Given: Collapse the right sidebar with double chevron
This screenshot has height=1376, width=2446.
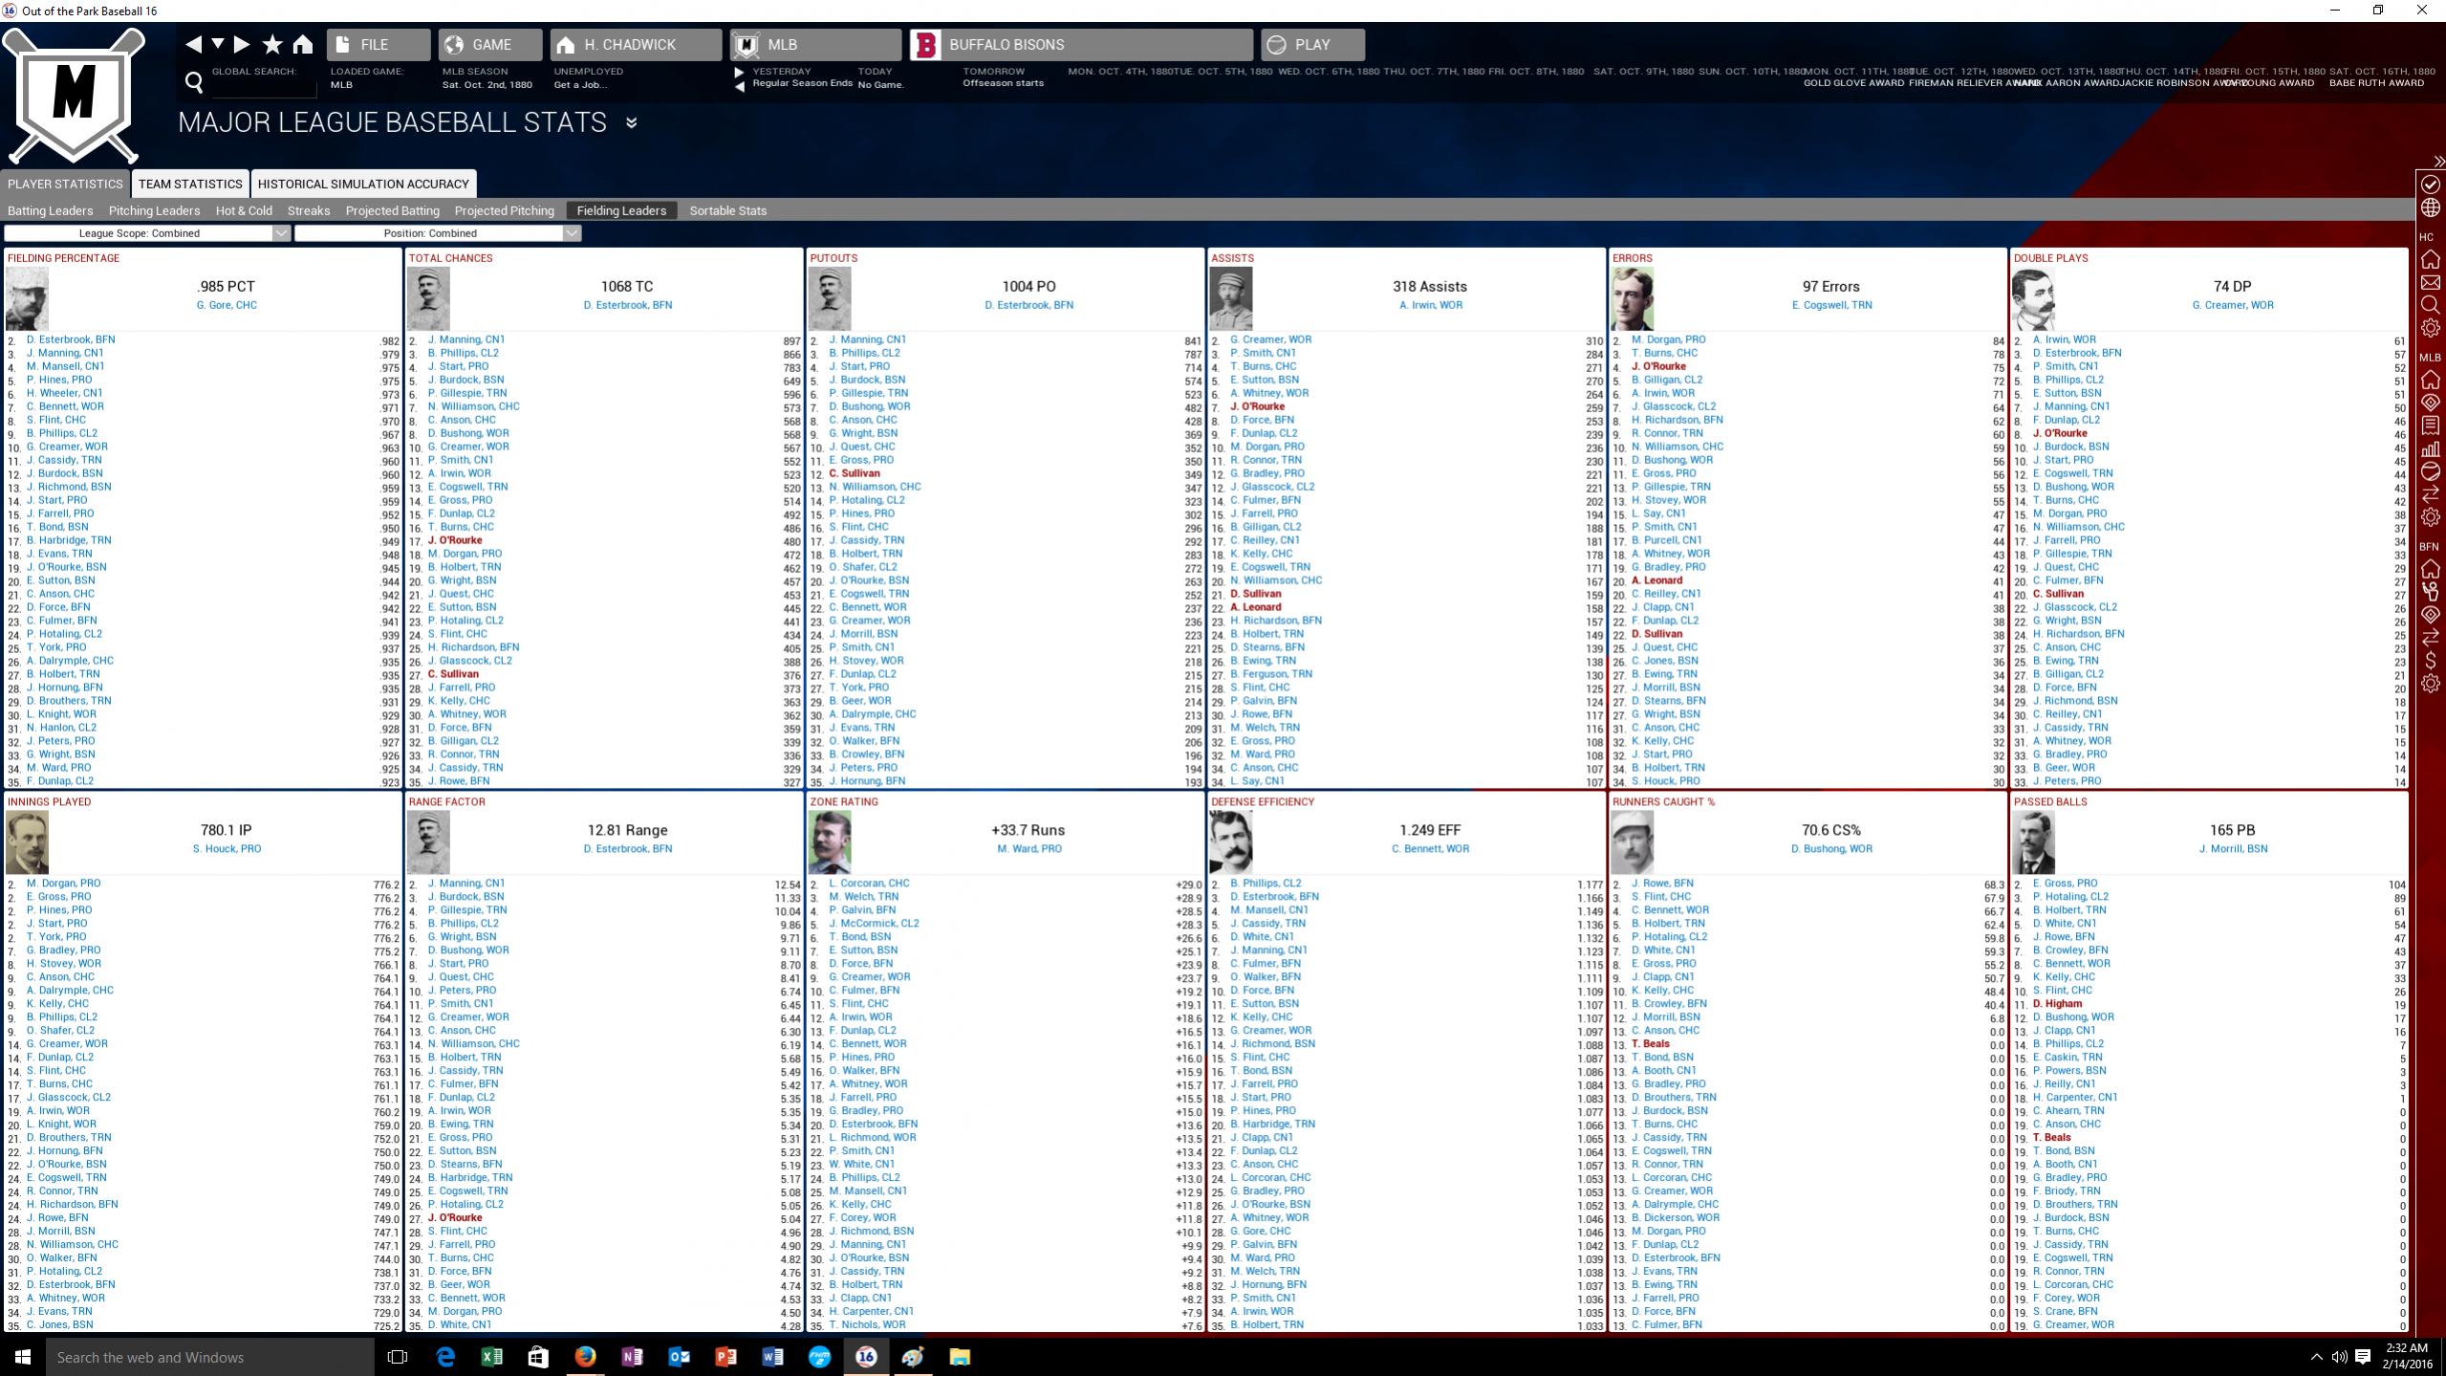Looking at the screenshot, I should [x=2438, y=161].
